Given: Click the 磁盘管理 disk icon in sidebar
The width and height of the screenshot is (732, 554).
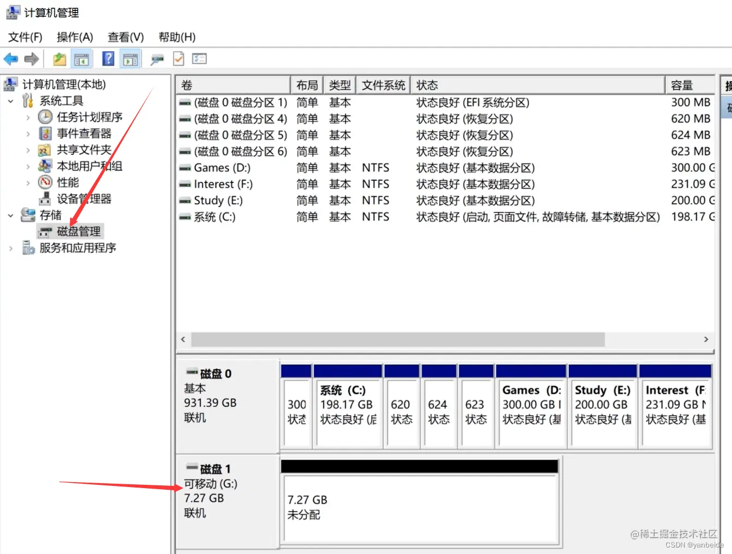Looking at the screenshot, I should tap(47, 231).
